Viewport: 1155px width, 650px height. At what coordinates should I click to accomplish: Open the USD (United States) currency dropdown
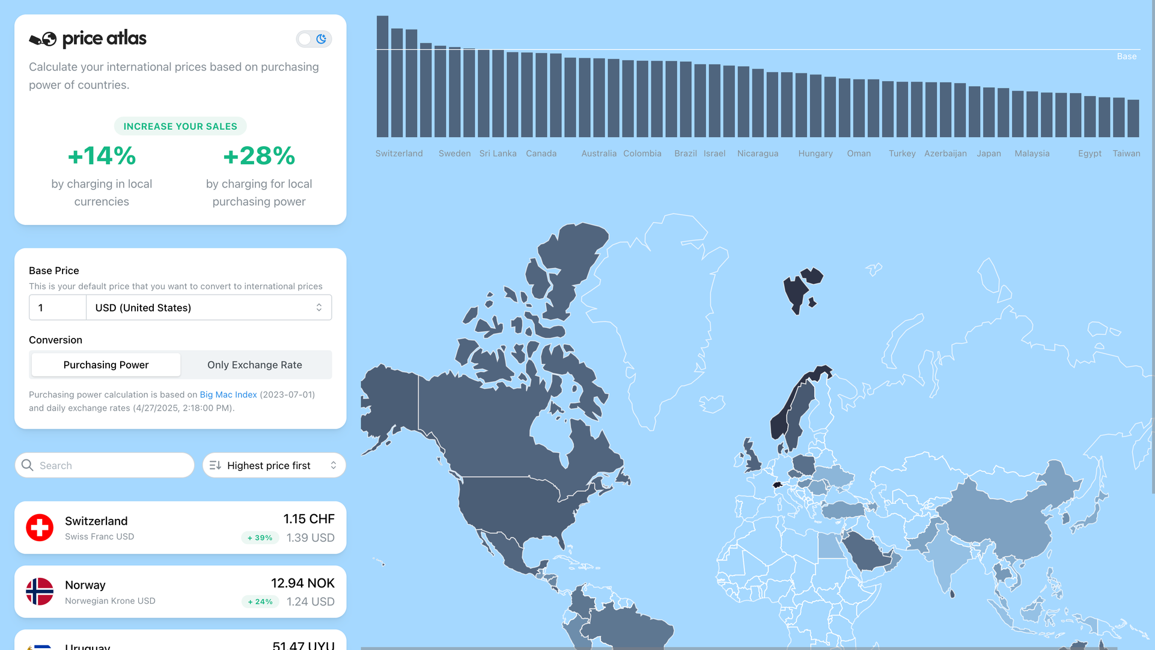pos(204,308)
